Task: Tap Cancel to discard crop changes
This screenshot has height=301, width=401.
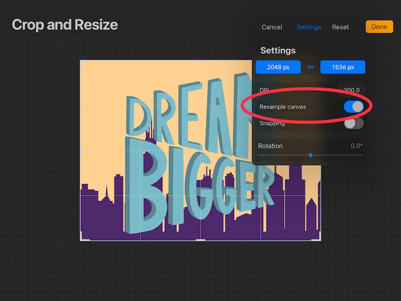Action: click(272, 27)
